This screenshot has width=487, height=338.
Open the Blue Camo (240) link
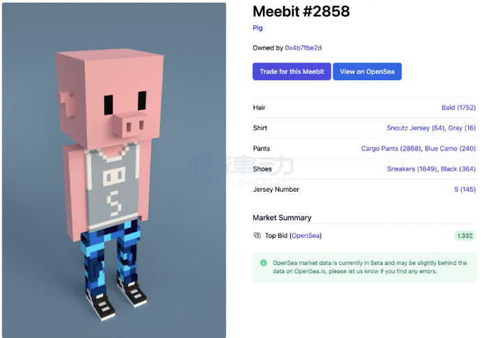pos(450,148)
